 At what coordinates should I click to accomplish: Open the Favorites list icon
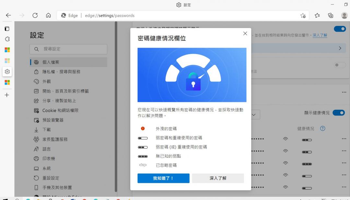pos(317,15)
